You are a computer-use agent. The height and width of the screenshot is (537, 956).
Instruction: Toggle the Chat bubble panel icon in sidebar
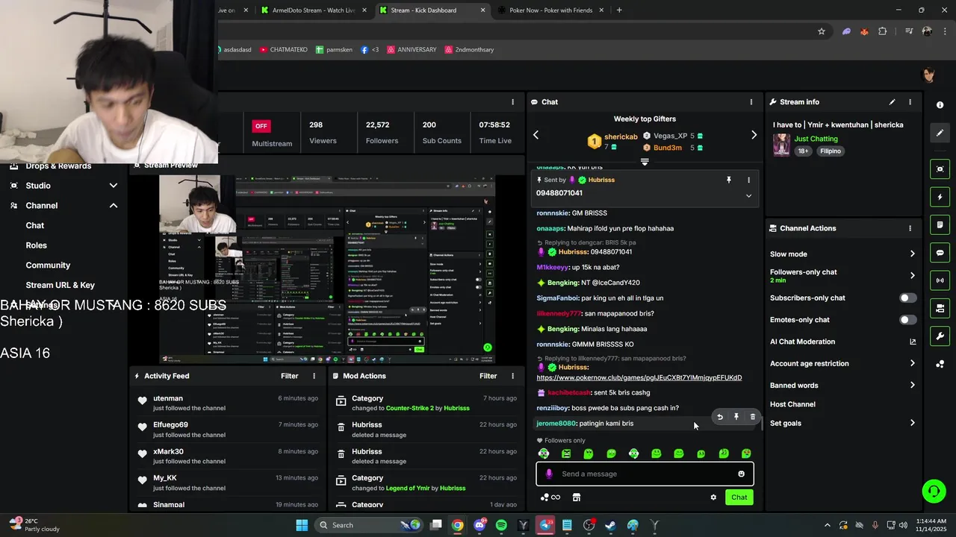[940, 253]
